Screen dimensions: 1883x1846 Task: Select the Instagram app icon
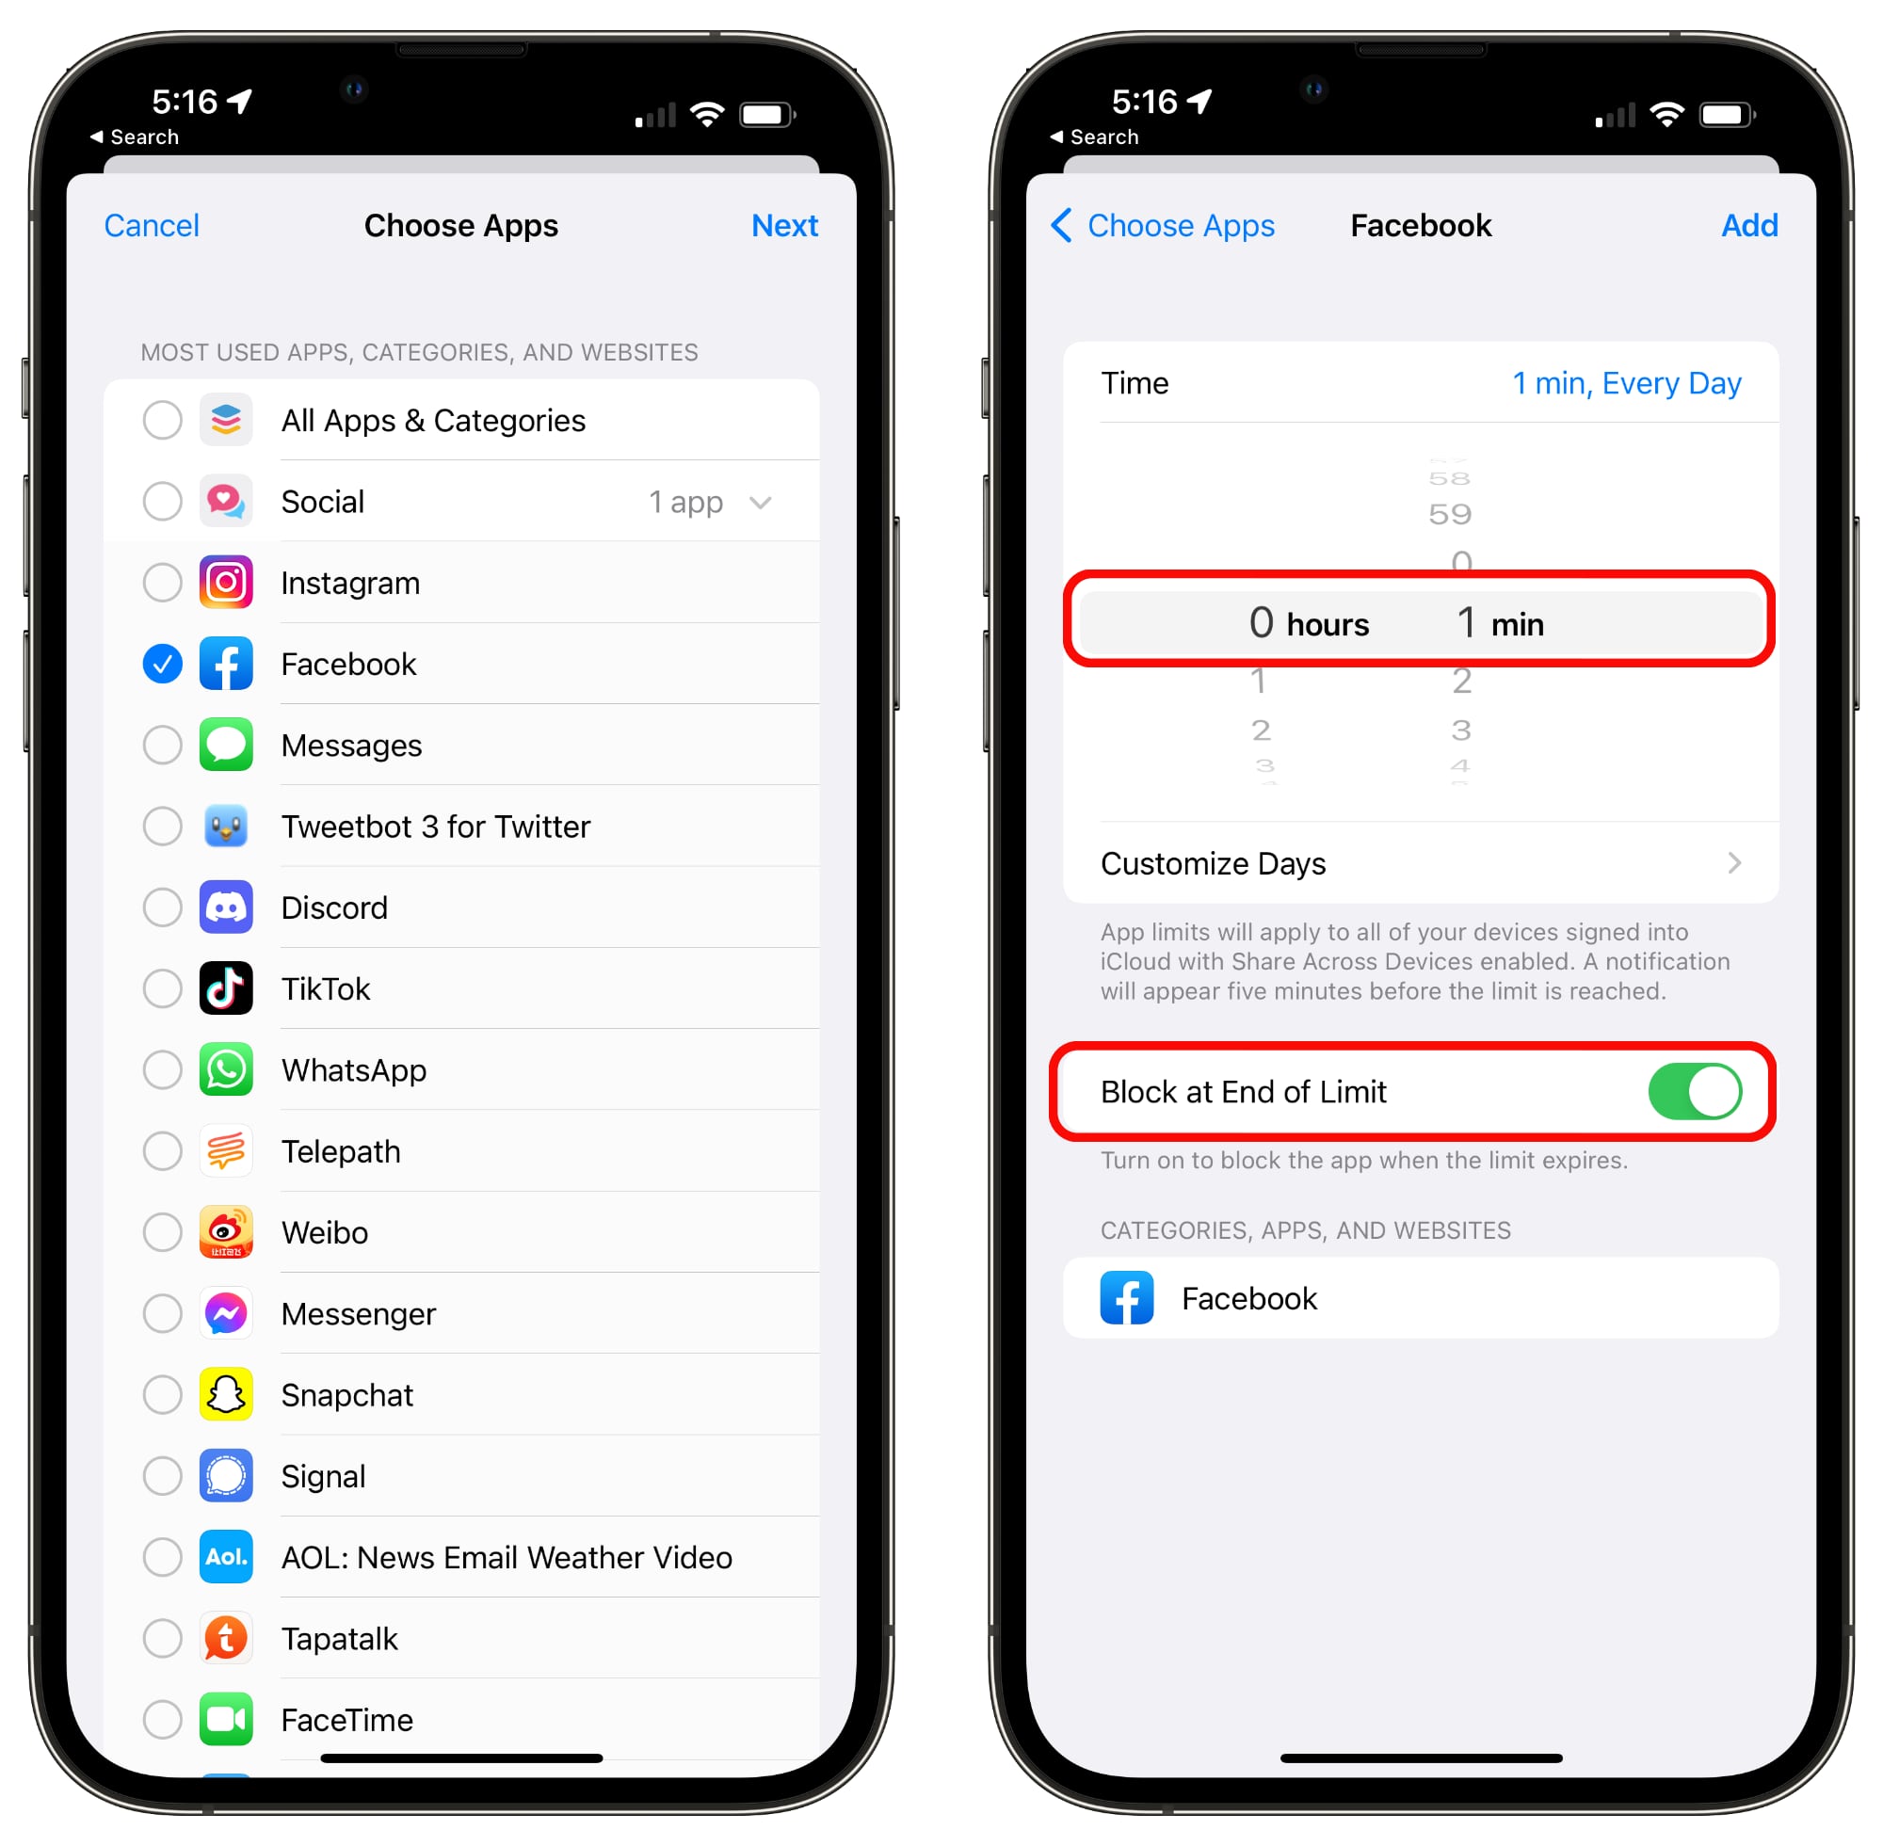[225, 580]
